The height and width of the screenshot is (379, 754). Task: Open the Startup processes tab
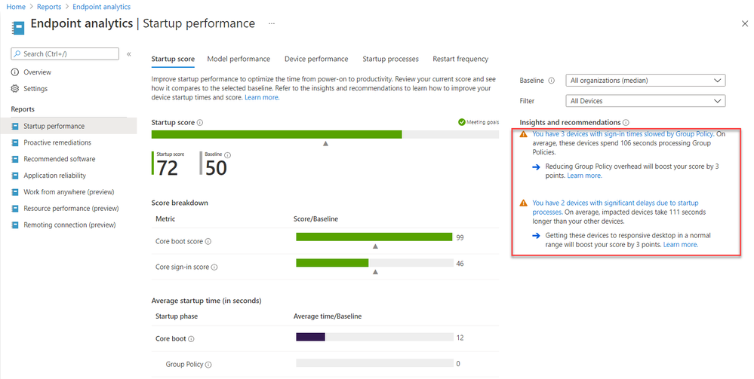(390, 59)
